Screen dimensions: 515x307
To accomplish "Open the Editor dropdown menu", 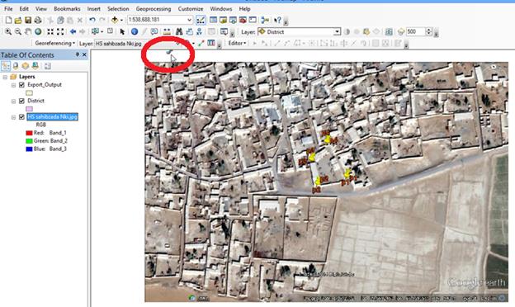I will point(237,44).
